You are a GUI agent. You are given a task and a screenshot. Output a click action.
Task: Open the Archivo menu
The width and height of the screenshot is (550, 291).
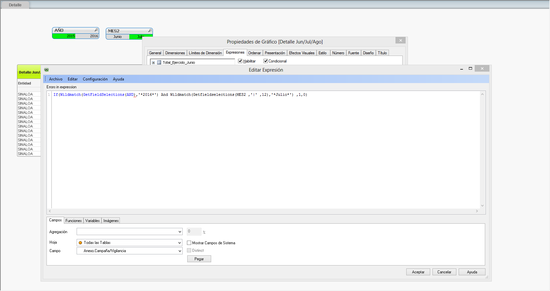(x=56, y=79)
